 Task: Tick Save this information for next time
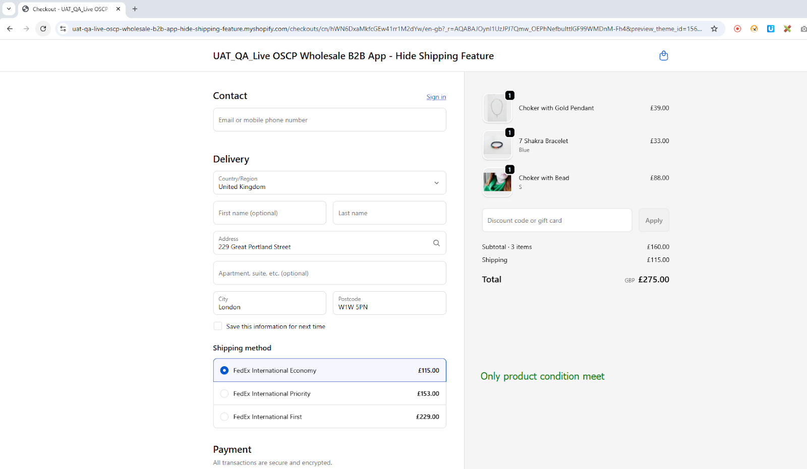(x=218, y=326)
